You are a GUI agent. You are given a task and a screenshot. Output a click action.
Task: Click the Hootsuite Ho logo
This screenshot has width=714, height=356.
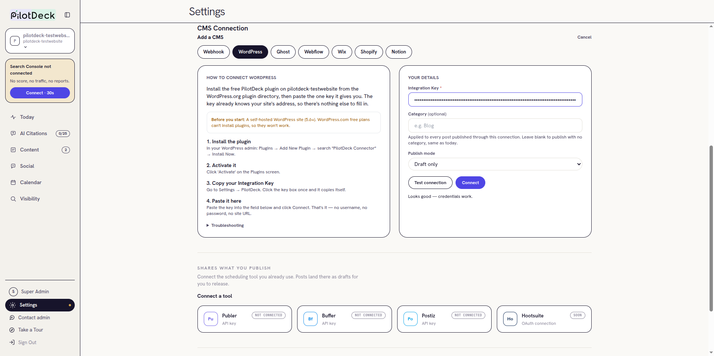click(510, 319)
